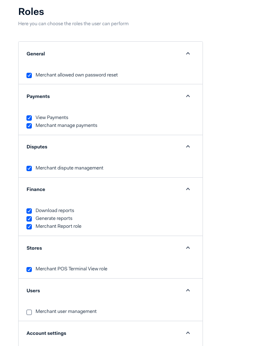
Task: Disable Merchant manage payments role
Action: [x=29, y=126]
